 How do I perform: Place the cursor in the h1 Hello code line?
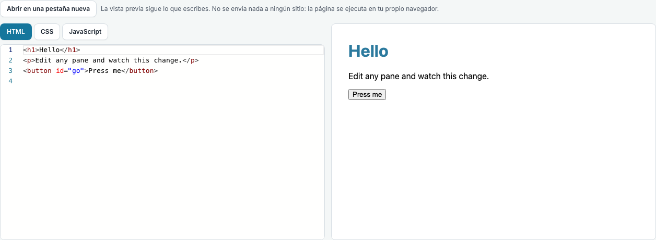coord(173,50)
